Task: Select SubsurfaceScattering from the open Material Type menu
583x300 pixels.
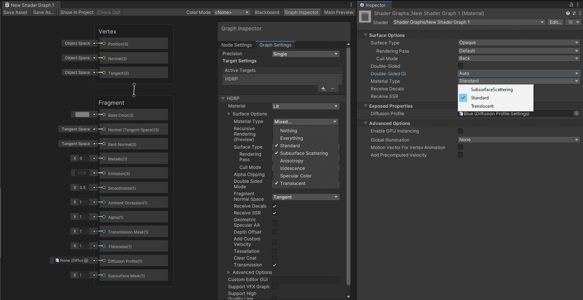Action: tap(491, 90)
